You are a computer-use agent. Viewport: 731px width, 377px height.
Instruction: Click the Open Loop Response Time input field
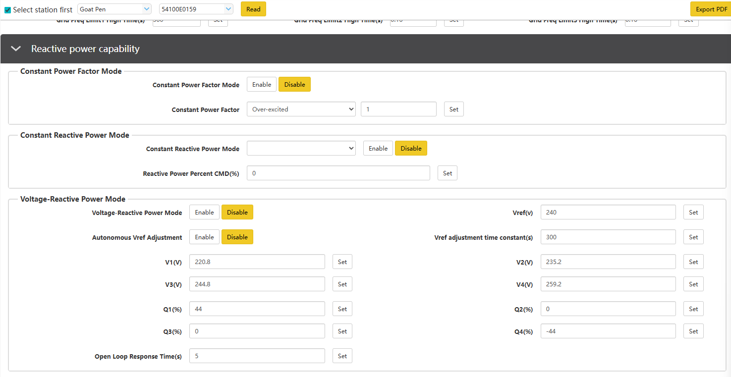[x=257, y=356]
